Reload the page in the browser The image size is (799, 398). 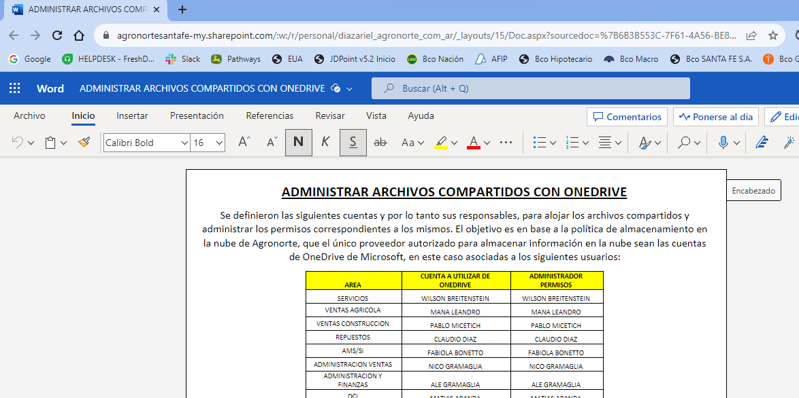coord(57,35)
